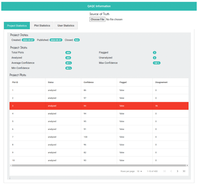Click confidence value 97 for plot 2

pyautogui.click(x=85, y=98)
